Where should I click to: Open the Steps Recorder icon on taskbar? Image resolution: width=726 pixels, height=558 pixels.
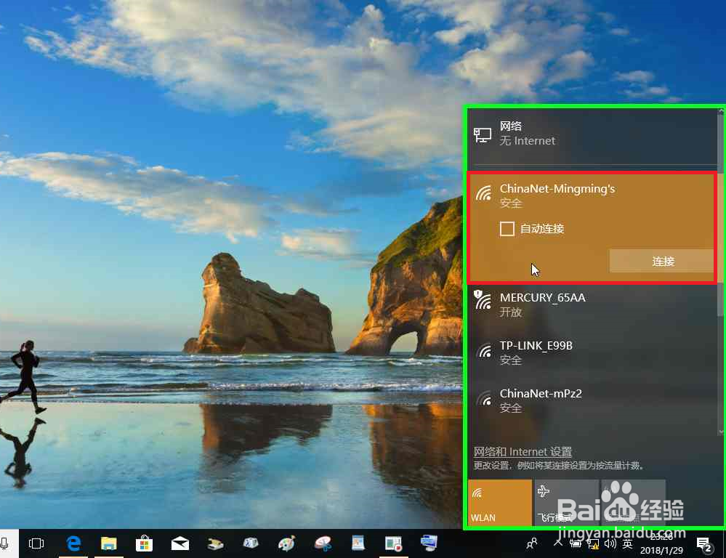tap(394, 543)
